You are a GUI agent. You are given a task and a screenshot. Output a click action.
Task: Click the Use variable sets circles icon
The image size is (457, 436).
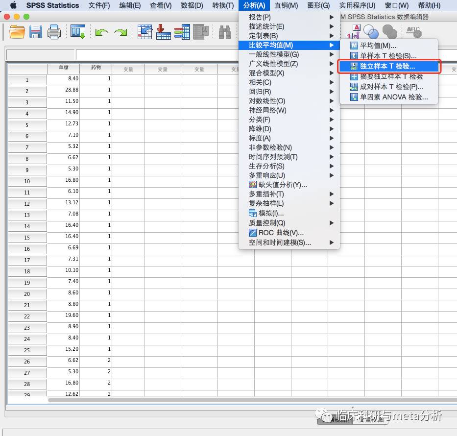pyautogui.click(x=371, y=32)
